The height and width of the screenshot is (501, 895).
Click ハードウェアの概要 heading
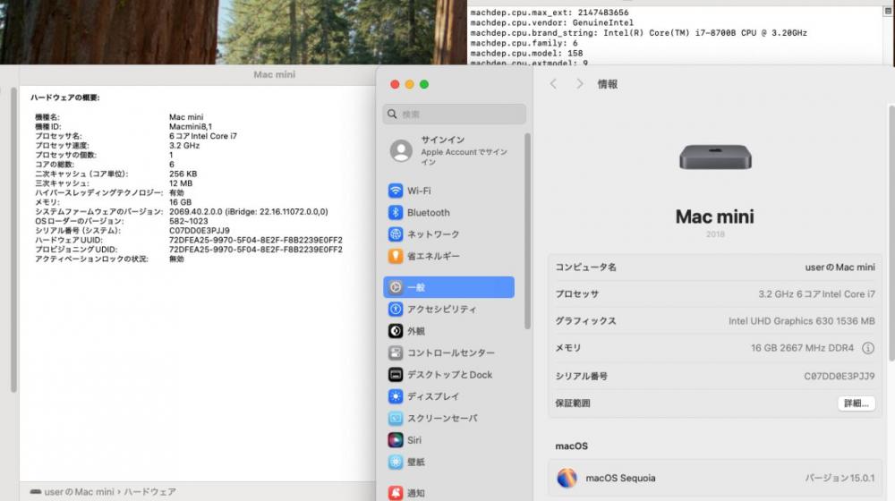coord(65,98)
